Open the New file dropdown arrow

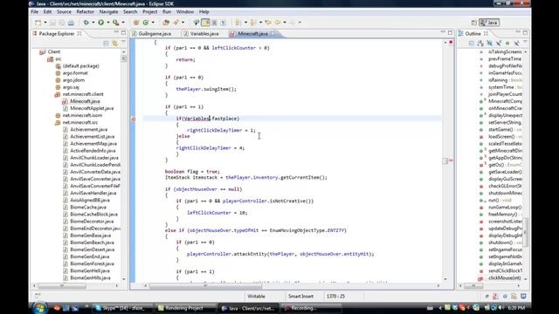[x=45, y=23]
